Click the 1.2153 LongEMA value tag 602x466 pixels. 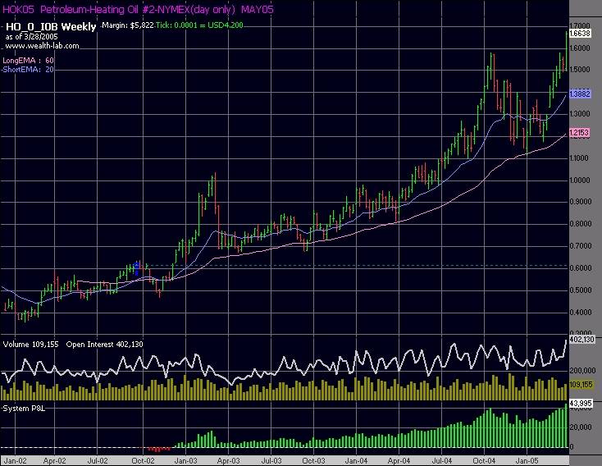click(x=579, y=133)
